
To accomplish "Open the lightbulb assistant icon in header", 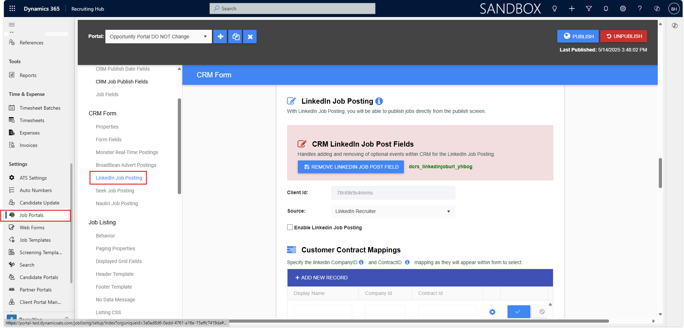I will 554,9.
